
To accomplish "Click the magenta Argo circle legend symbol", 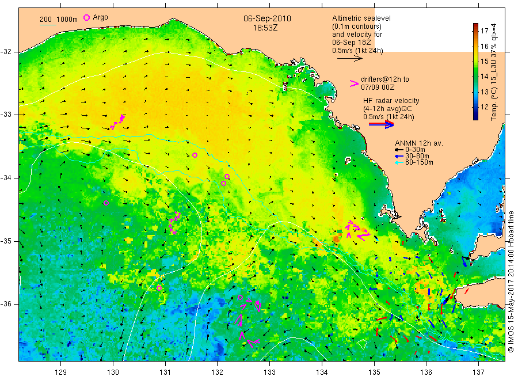I will point(86,17).
